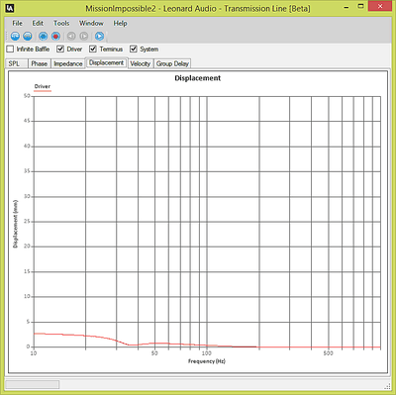Image resolution: width=396 pixels, height=395 pixels.
Task: Open the Help menu
Action: (x=120, y=23)
